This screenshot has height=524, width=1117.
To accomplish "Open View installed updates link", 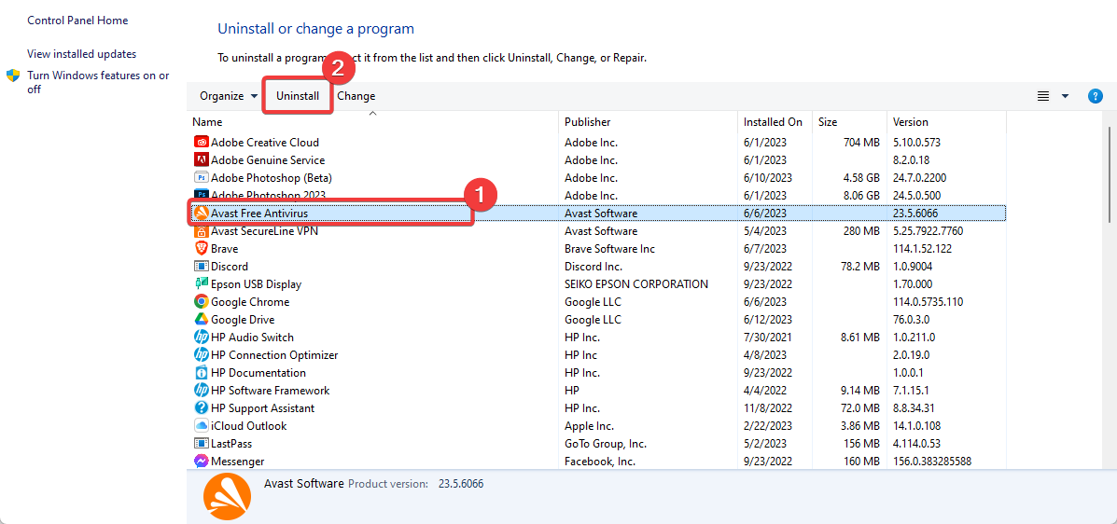I will [x=82, y=54].
